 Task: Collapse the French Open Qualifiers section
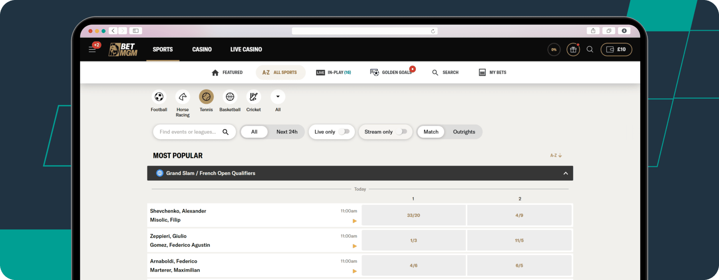tap(566, 173)
